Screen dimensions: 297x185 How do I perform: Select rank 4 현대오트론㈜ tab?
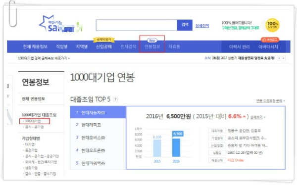(x=98, y=150)
